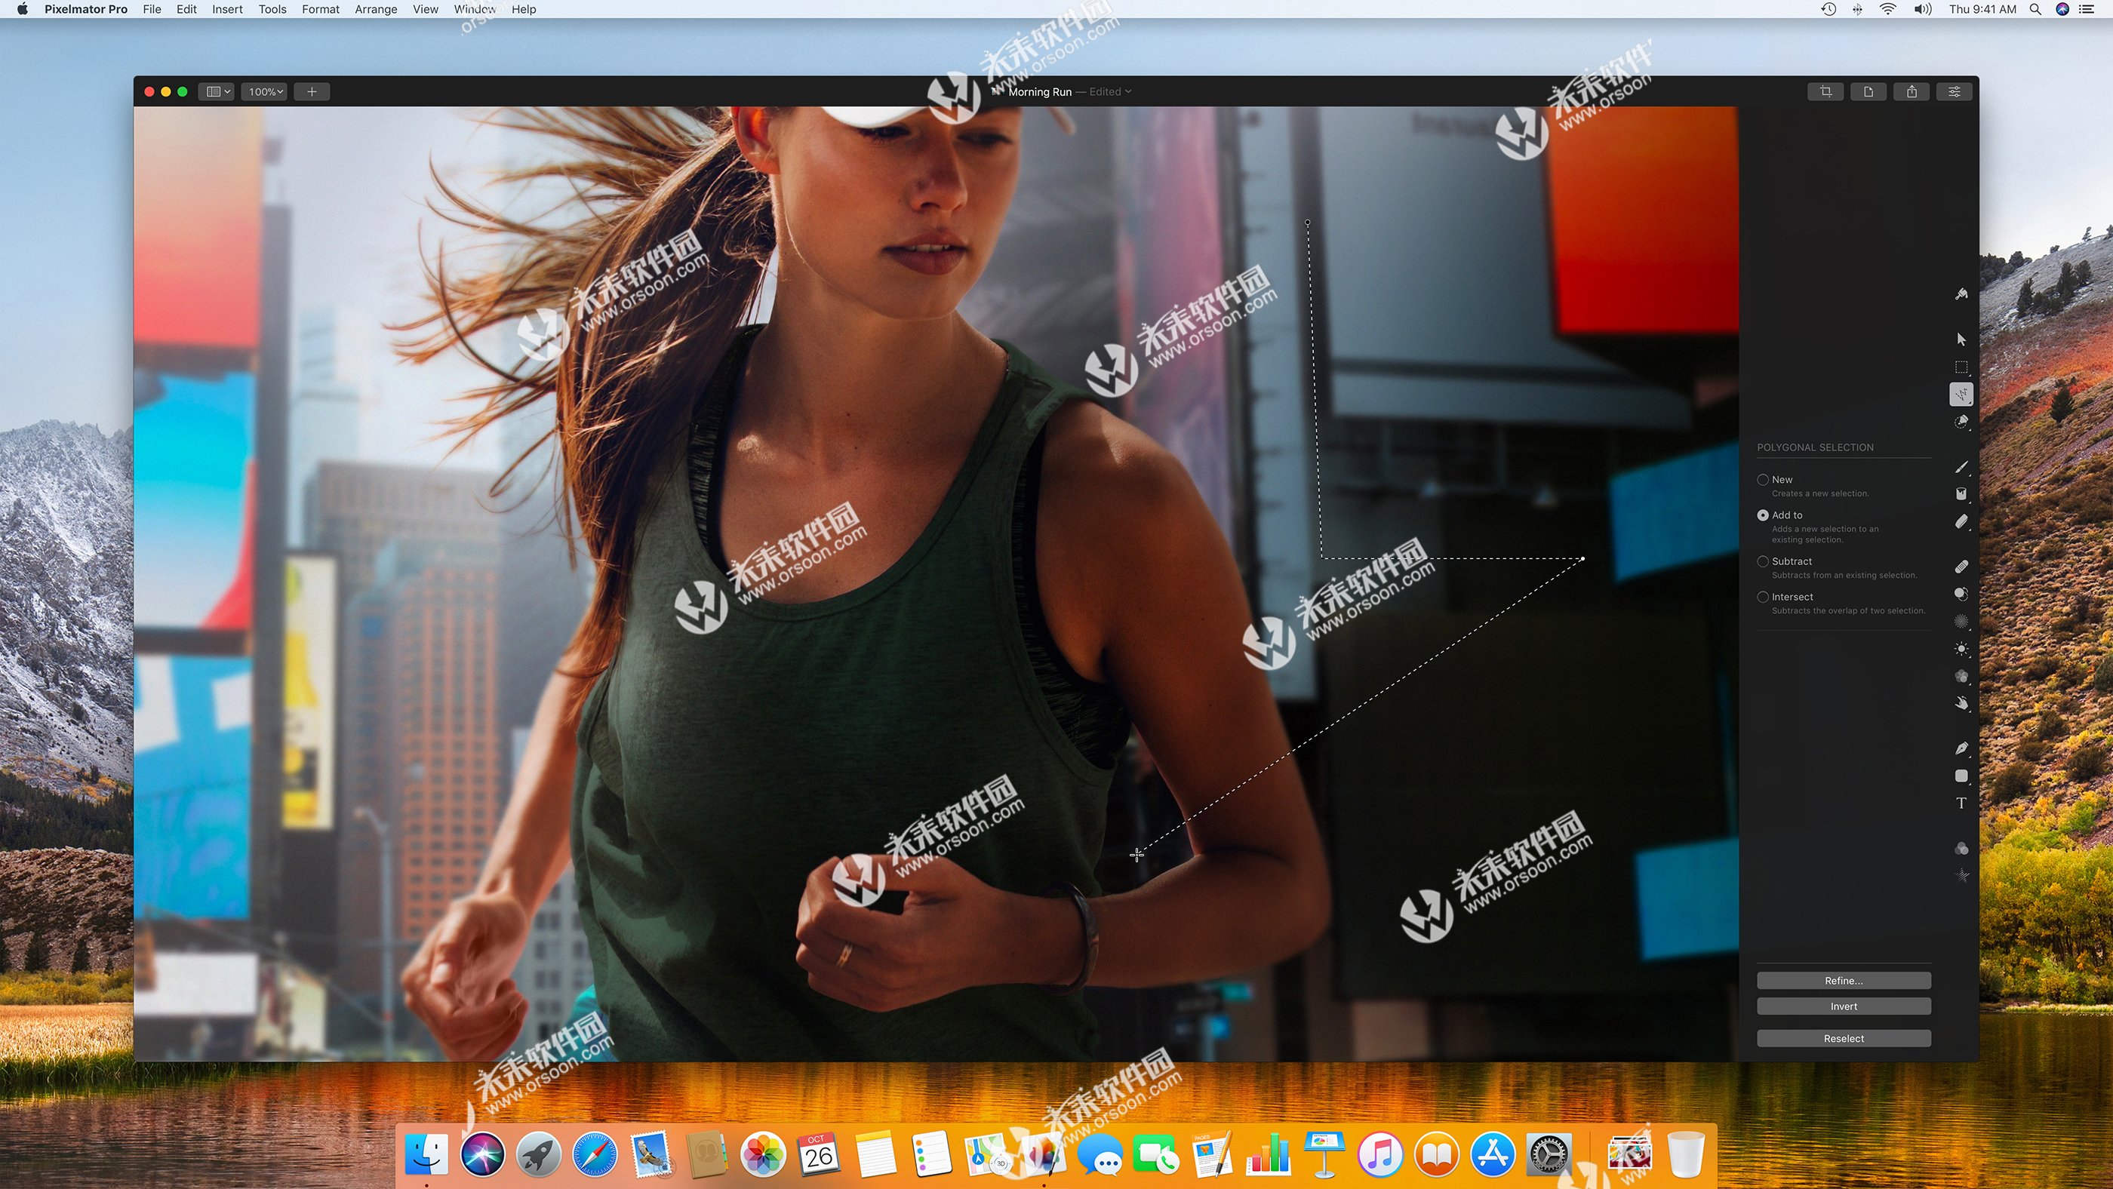Click the Reselect button
The height and width of the screenshot is (1189, 2113).
pos(1843,1038)
